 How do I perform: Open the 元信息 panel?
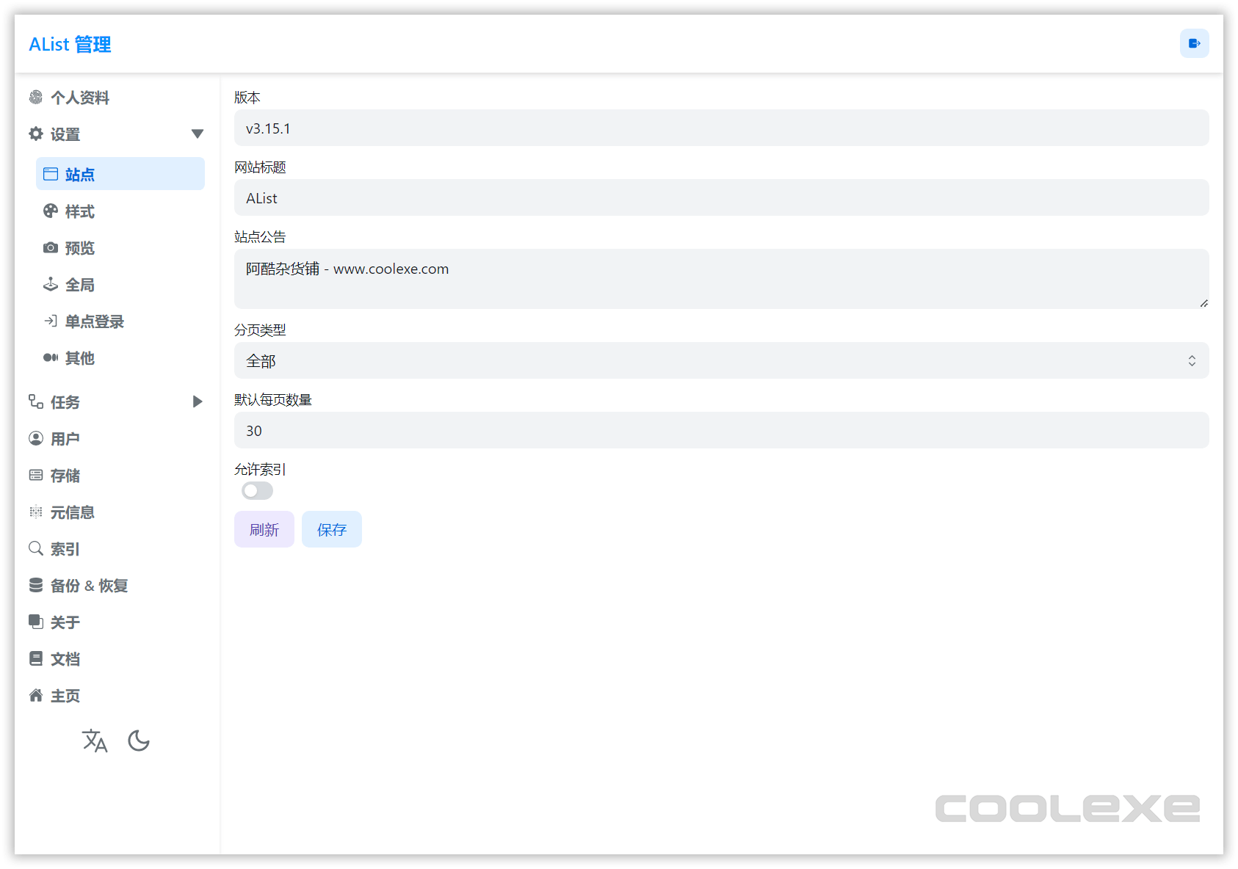pos(35,512)
